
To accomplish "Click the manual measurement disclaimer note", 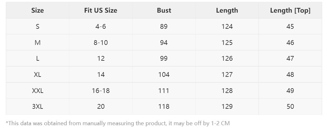I will 118,123.
